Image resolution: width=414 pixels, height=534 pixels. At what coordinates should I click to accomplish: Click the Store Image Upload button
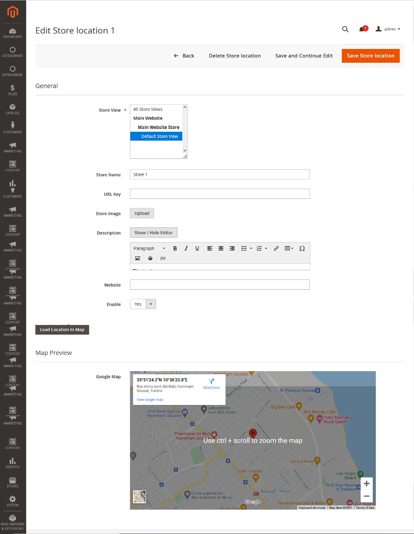coord(142,213)
